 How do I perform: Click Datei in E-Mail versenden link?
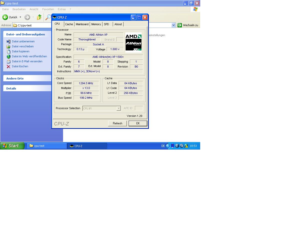coord(27,61)
